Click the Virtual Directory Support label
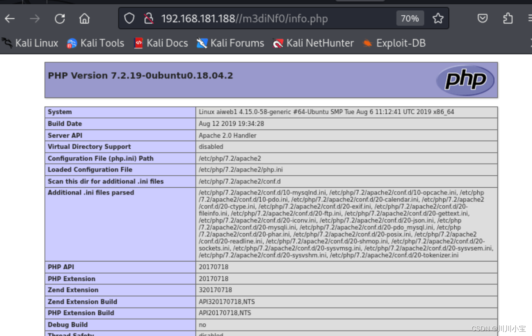This screenshot has height=336, width=532. coord(89,146)
